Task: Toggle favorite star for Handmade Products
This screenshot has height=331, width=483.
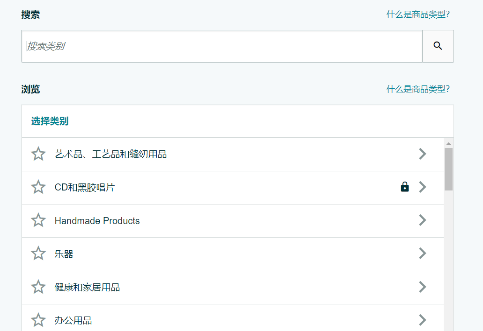Action: [x=38, y=220]
